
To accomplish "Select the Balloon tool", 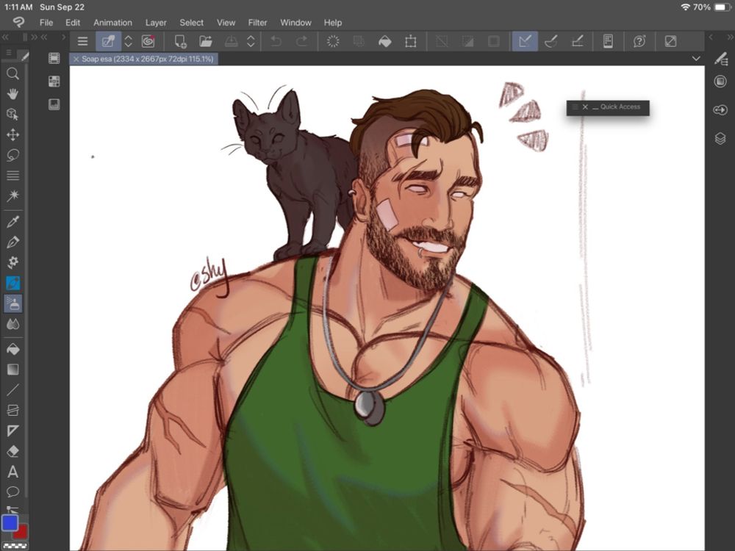I will click(x=12, y=491).
